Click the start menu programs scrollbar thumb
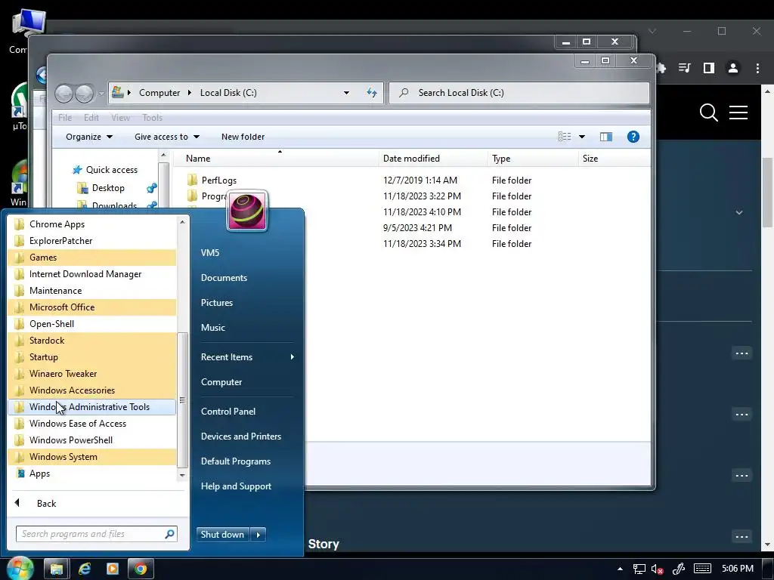The image size is (774, 580). [x=182, y=400]
